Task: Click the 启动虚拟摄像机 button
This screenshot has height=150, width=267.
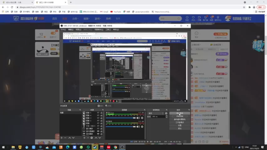Action: (180, 119)
